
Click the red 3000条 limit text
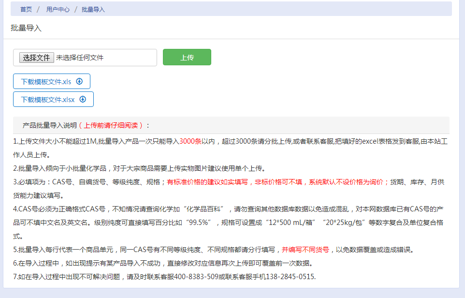(190, 141)
